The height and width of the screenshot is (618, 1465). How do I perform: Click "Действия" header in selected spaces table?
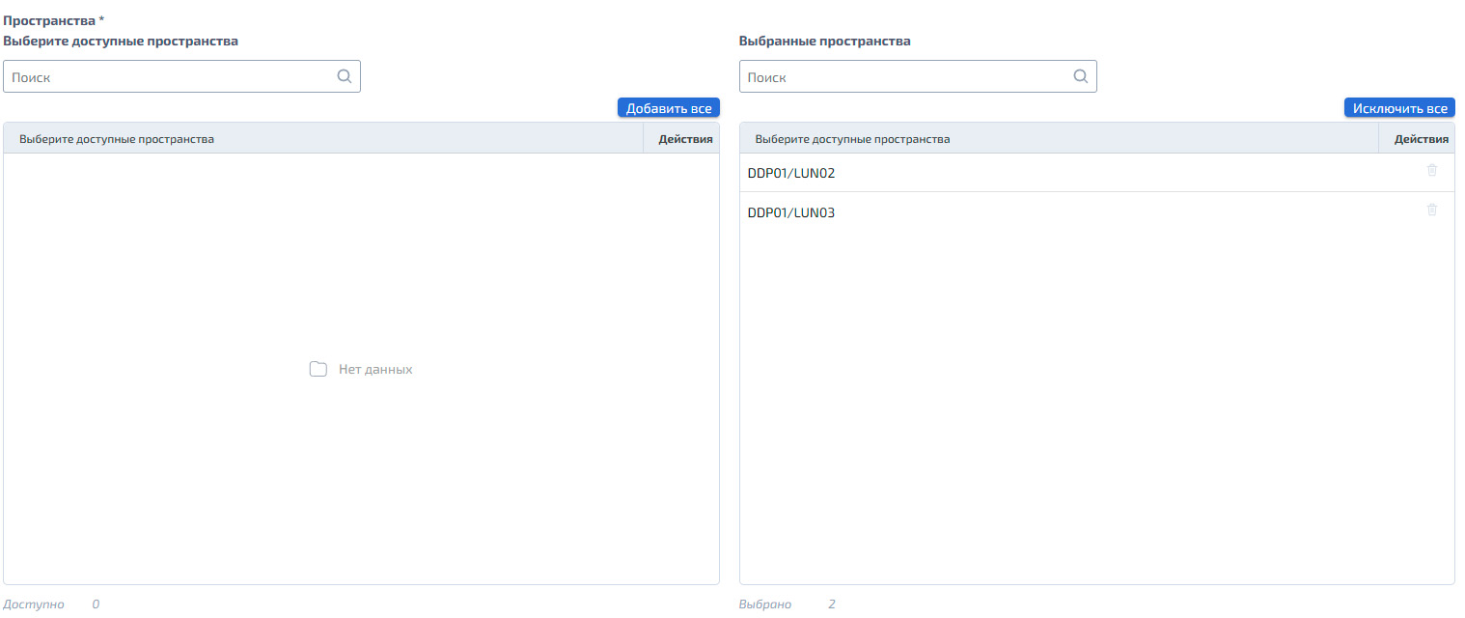(x=1422, y=139)
